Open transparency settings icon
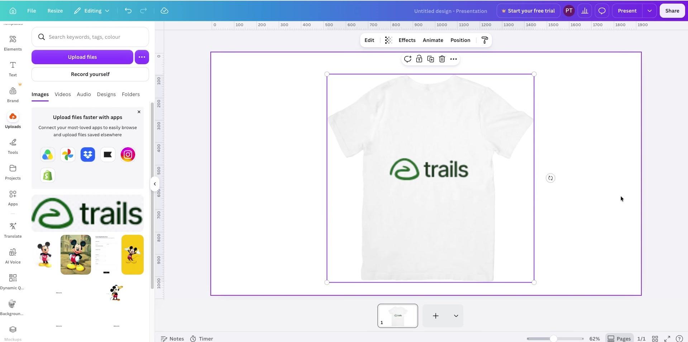The image size is (688, 342). (x=388, y=40)
